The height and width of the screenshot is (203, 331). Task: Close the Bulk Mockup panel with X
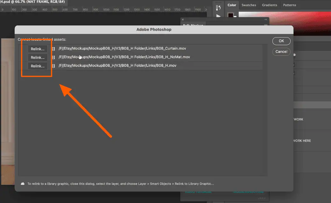tap(183, 20)
